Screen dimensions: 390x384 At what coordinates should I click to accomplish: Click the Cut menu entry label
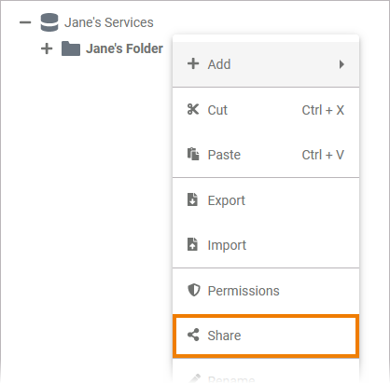[x=217, y=110]
